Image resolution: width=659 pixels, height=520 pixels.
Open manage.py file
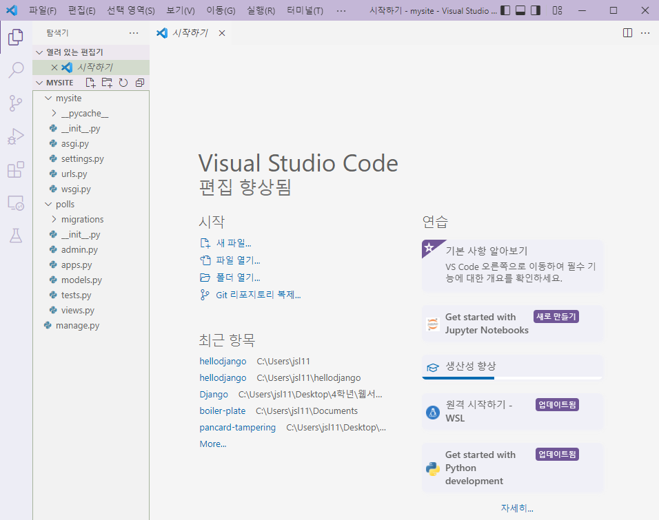91,326
